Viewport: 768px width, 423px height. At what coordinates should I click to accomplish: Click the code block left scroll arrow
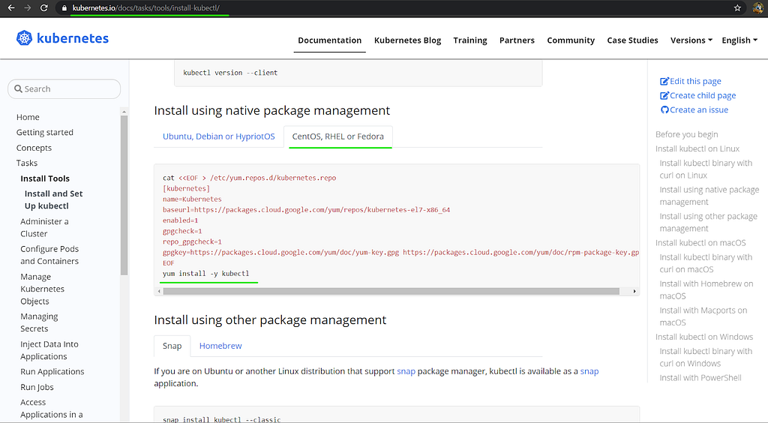(x=159, y=291)
